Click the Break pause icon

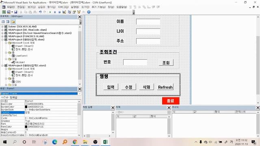coord(55,12)
